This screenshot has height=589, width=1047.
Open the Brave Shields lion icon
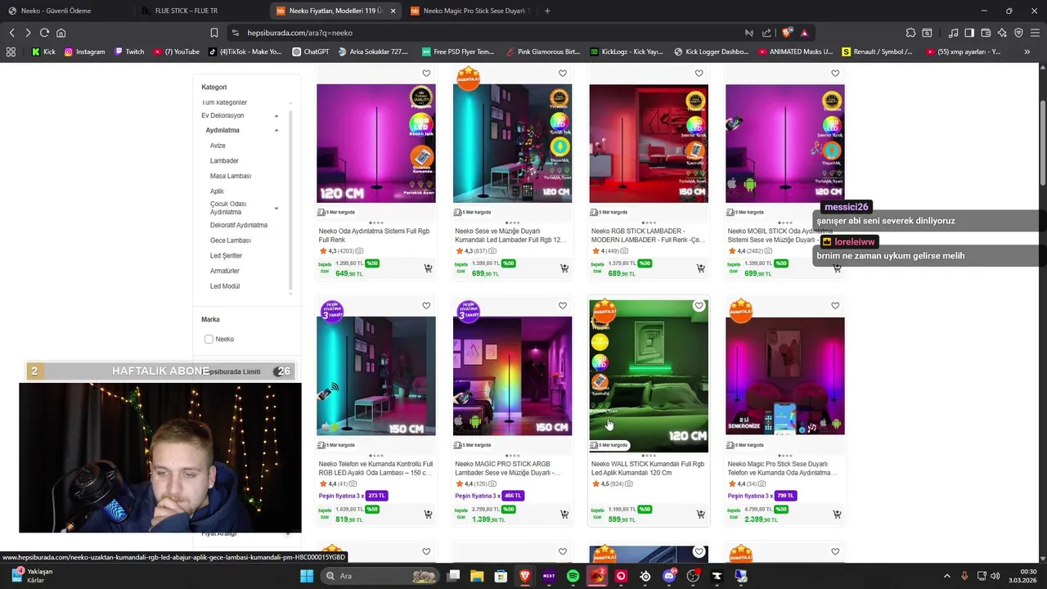click(x=787, y=33)
